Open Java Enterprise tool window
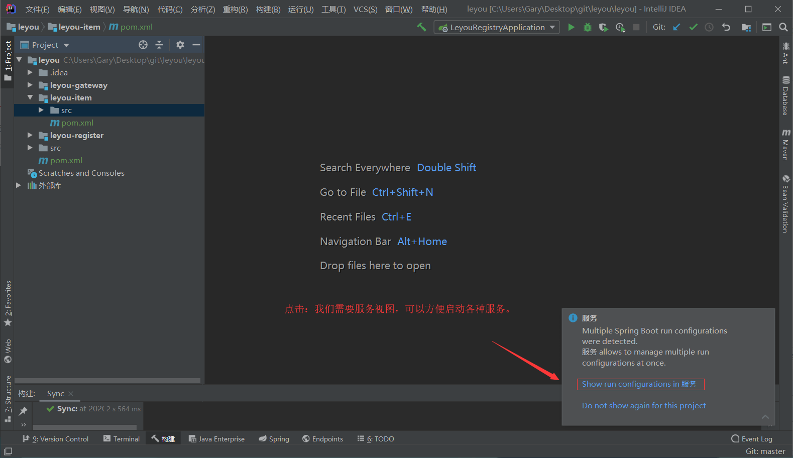Image resolution: width=793 pixels, height=458 pixels. pyautogui.click(x=216, y=438)
